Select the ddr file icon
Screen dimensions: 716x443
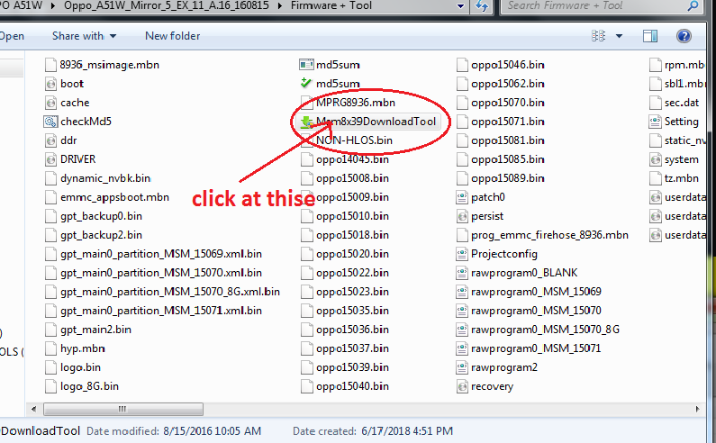(50, 140)
